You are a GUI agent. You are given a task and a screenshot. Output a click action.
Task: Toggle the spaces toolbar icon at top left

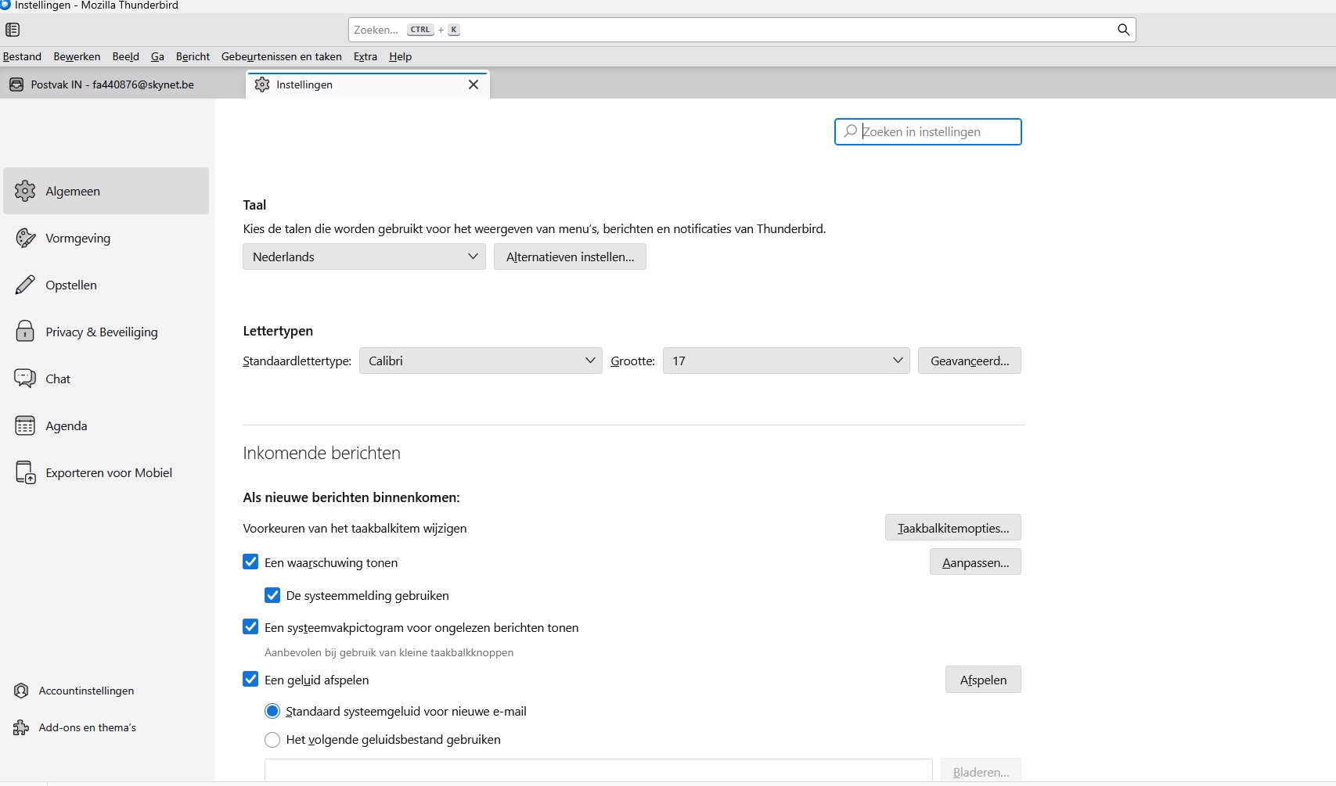point(13,30)
